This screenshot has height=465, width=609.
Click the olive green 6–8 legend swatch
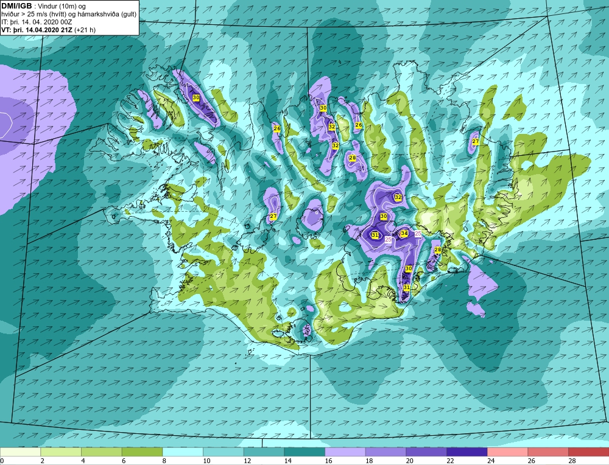[x=142, y=452]
